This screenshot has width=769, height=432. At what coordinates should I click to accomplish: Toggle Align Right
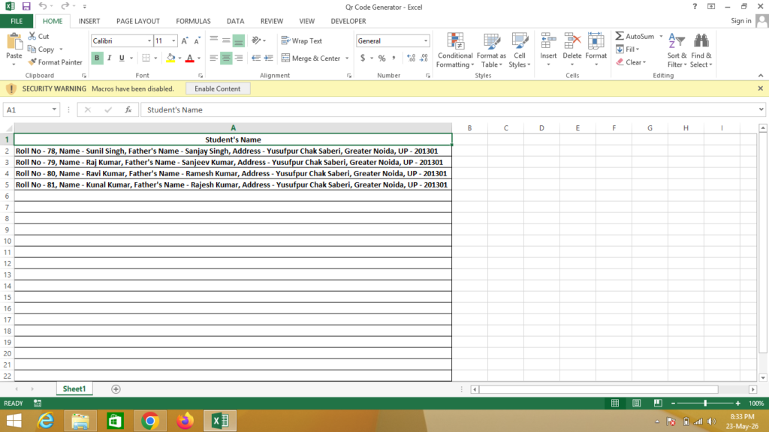239,58
